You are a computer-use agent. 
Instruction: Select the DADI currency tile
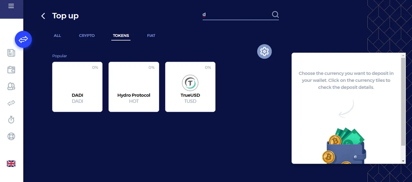point(77,87)
